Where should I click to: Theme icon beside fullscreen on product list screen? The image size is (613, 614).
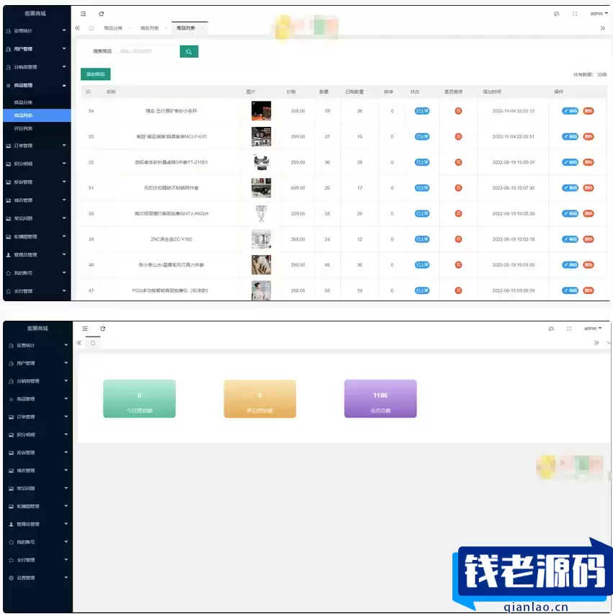pyautogui.click(x=556, y=14)
